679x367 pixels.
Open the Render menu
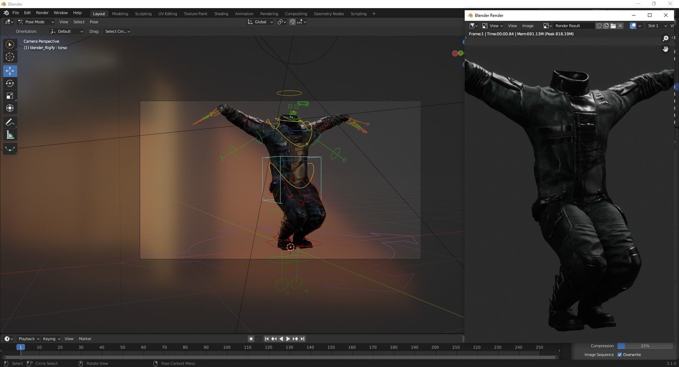click(x=42, y=13)
